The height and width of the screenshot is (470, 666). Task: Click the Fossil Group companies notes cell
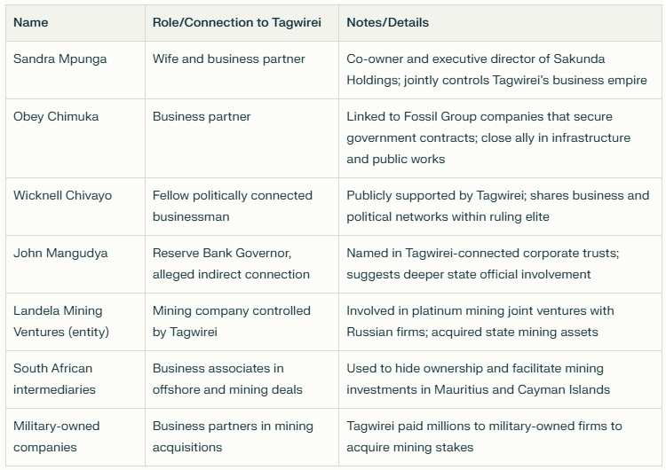488,137
